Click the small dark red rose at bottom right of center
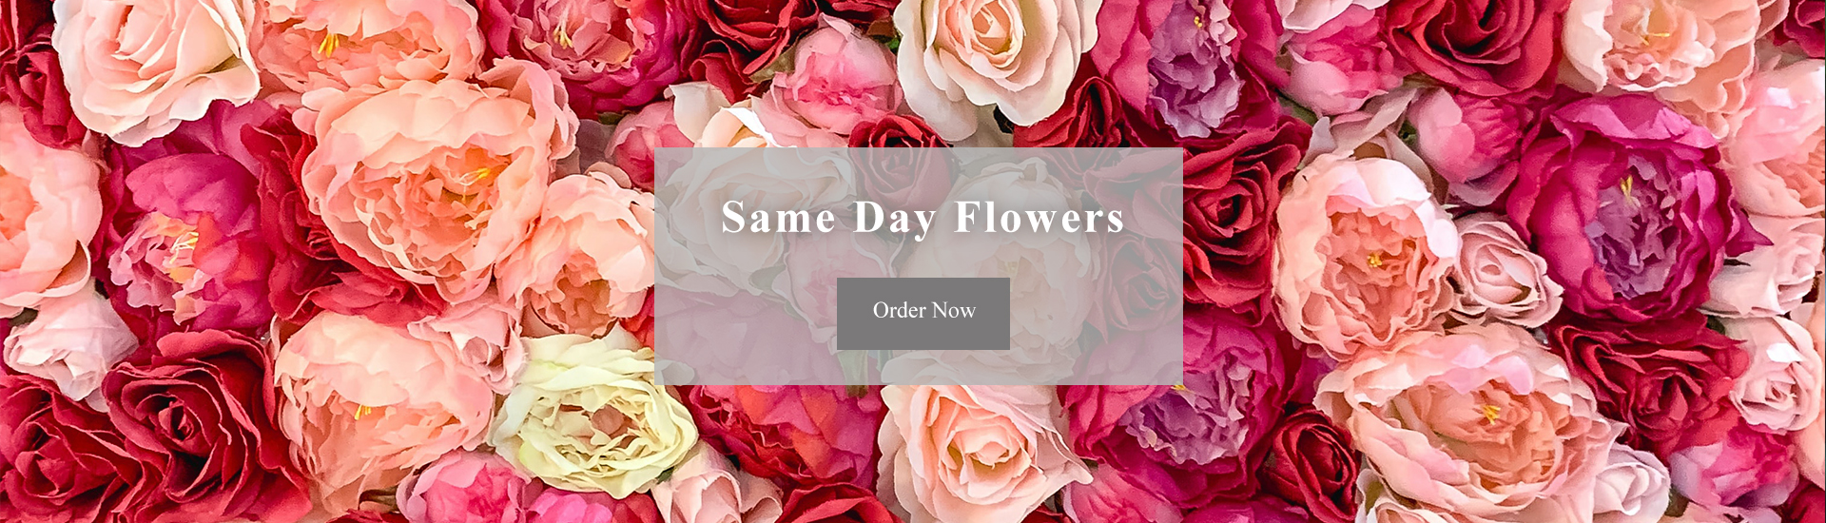Screen dimensions: 1826x523 (1315, 466)
